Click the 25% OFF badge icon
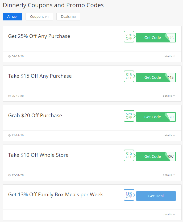Screen dimensions: 183x222 tap(129, 37)
